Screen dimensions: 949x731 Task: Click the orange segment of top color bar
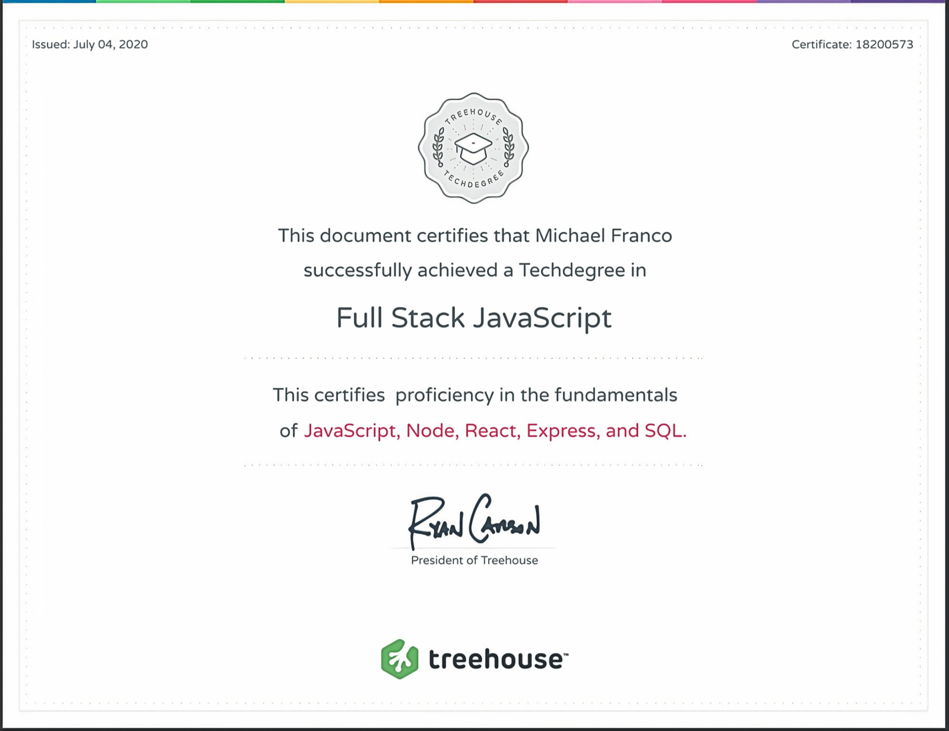coord(426,1)
